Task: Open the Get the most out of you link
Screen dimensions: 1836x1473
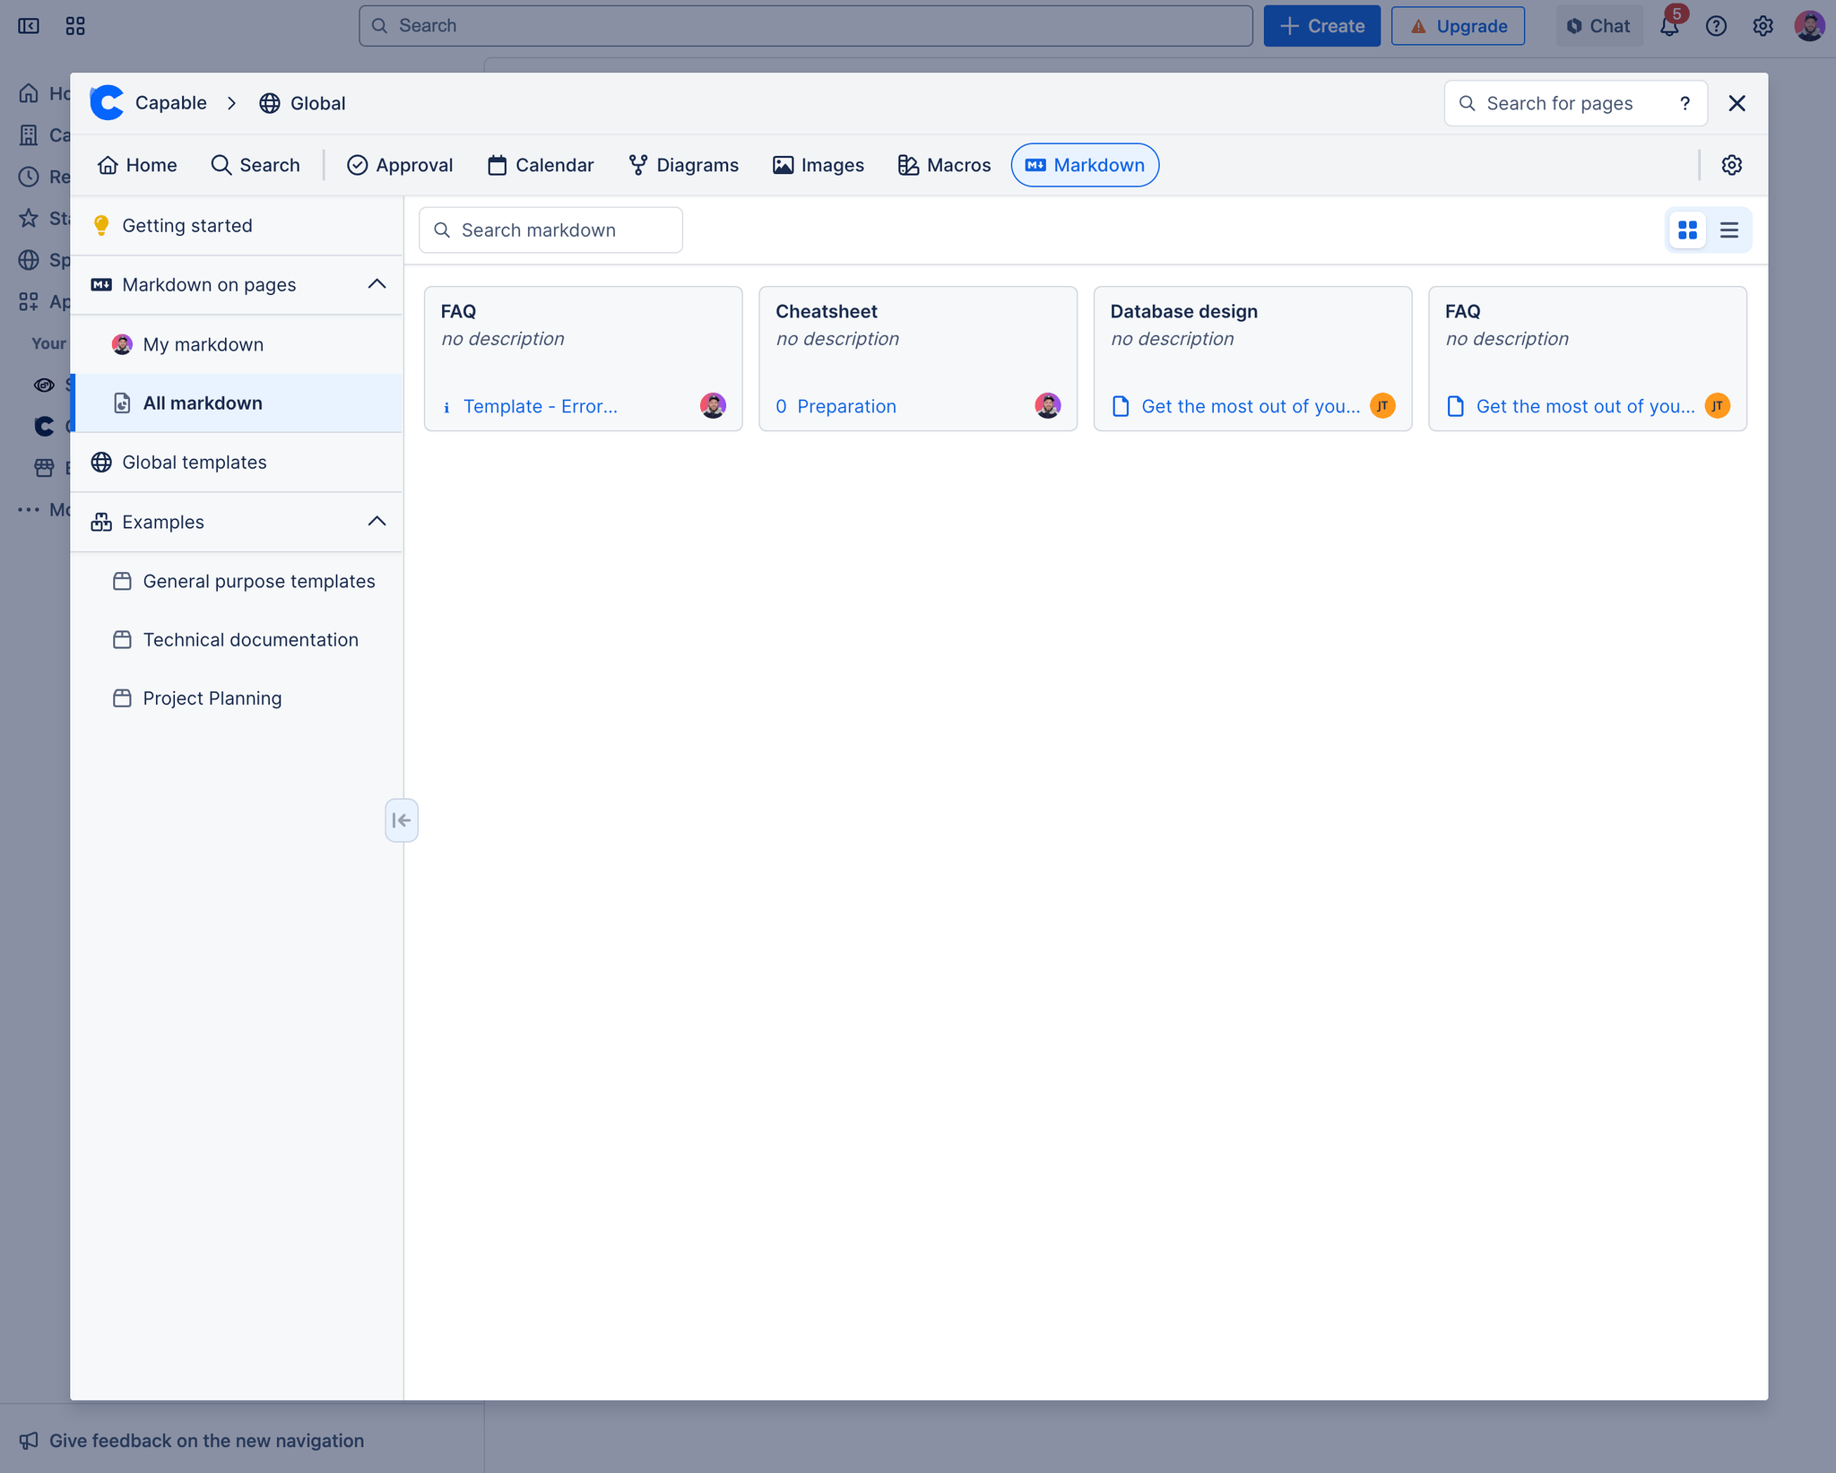Action: (x=1250, y=406)
